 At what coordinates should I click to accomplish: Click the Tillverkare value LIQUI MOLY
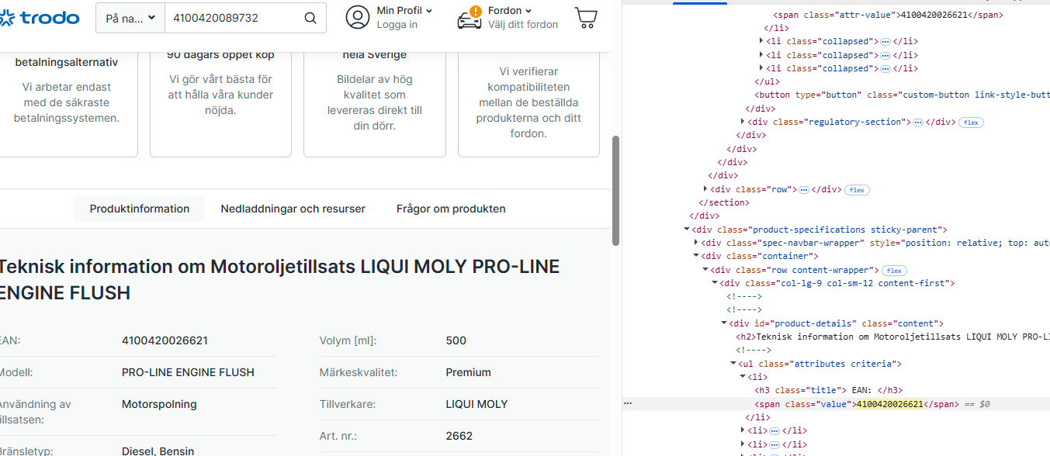(476, 404)
